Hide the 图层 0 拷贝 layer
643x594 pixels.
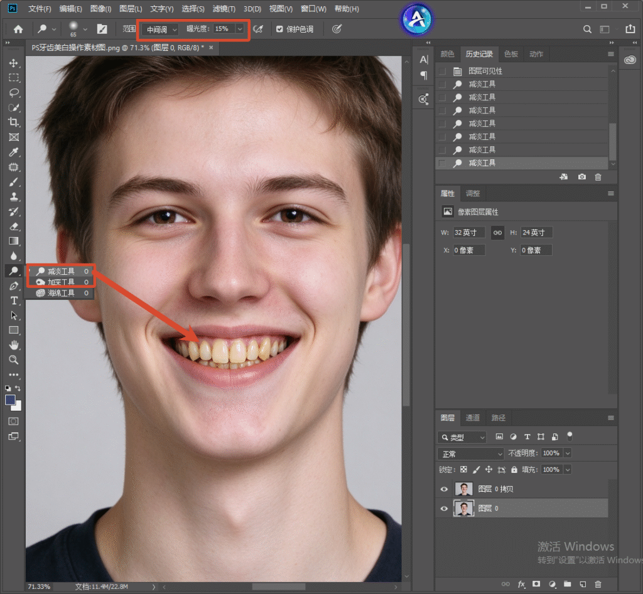click(x=444, y=489)
